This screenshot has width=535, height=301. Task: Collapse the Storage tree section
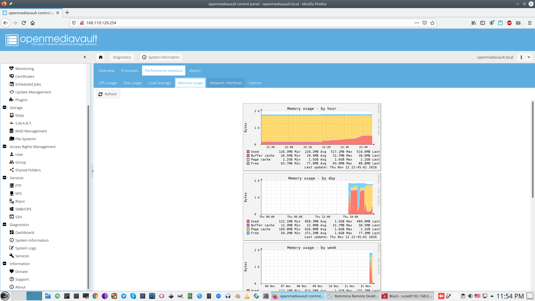coord(4,108)
